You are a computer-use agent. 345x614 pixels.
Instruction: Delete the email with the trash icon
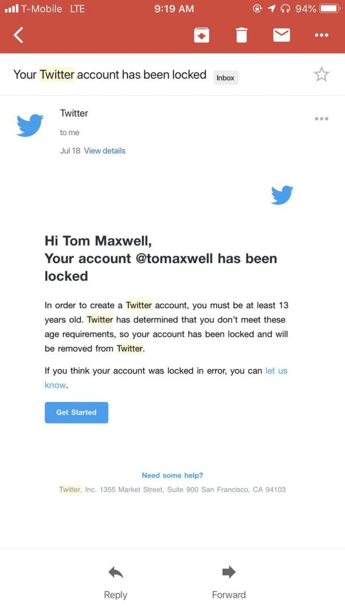click(242, 35)
